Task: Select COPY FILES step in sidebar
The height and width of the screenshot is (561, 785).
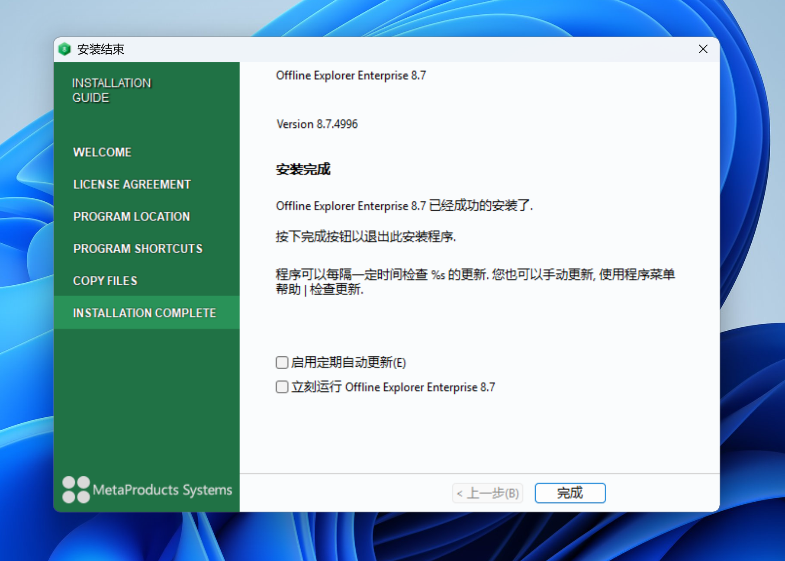Action: point(105,281)
